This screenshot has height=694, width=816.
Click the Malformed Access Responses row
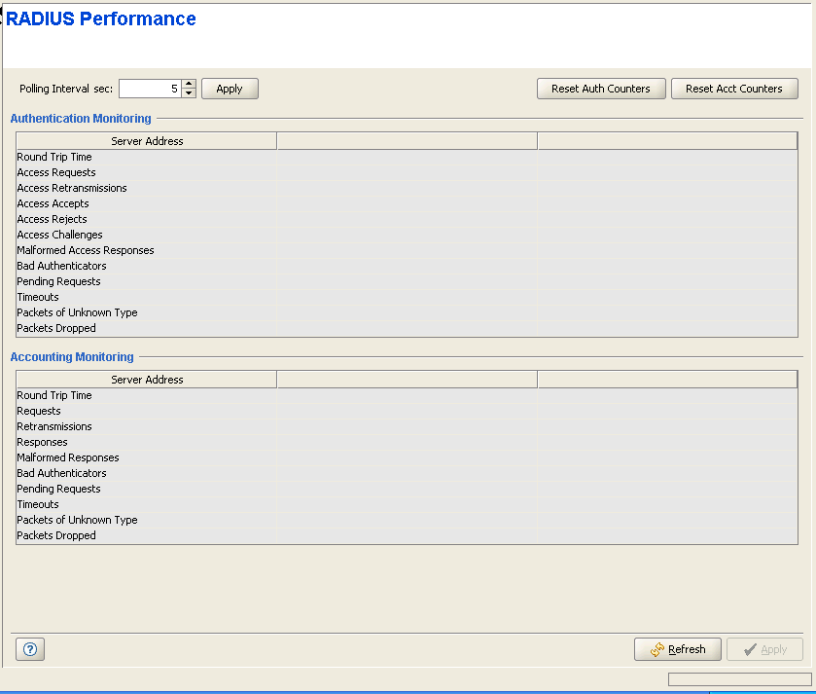pyautogui.click(x=86, y=250)
